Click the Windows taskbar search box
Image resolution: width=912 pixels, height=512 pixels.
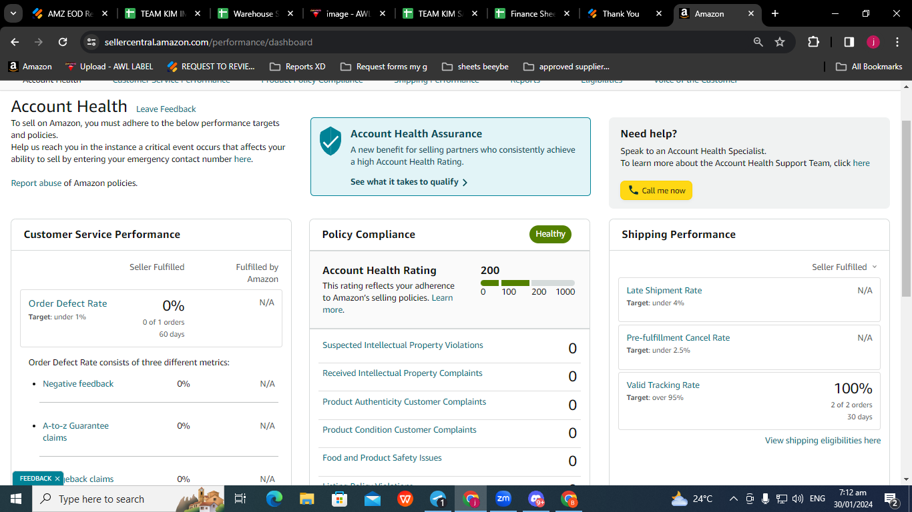click(x=129, y=499)
